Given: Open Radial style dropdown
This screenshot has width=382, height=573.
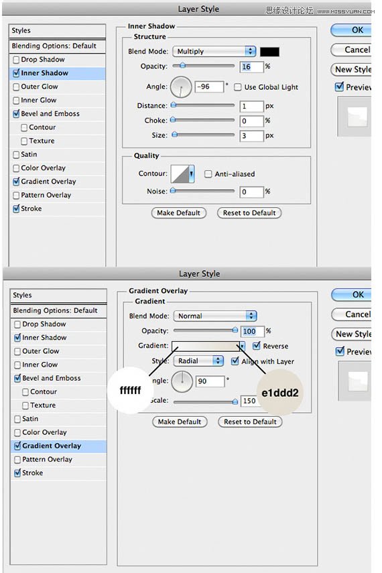Looking at the screenshot, I should point(198,361).
